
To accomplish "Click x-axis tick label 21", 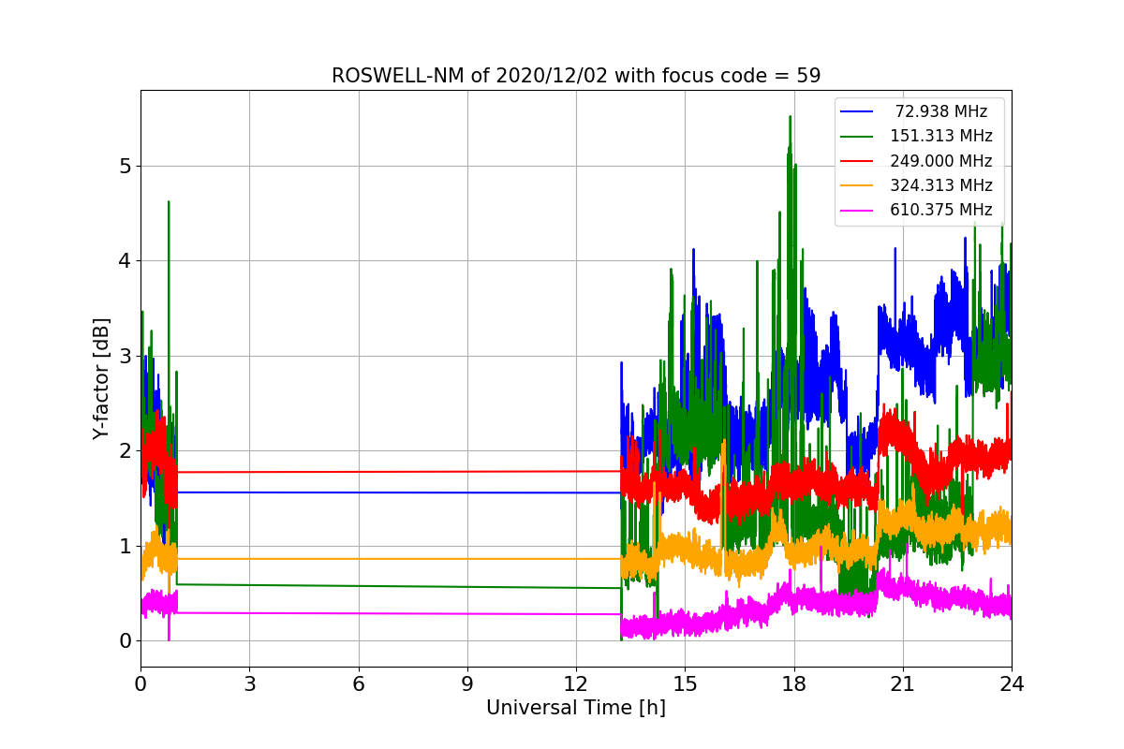I will (x=903, y=684).
